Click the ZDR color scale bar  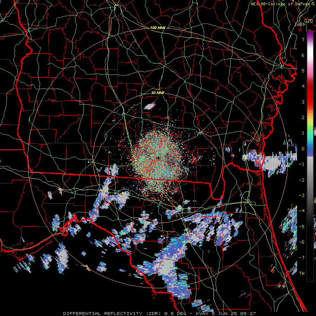click(310, 156)
